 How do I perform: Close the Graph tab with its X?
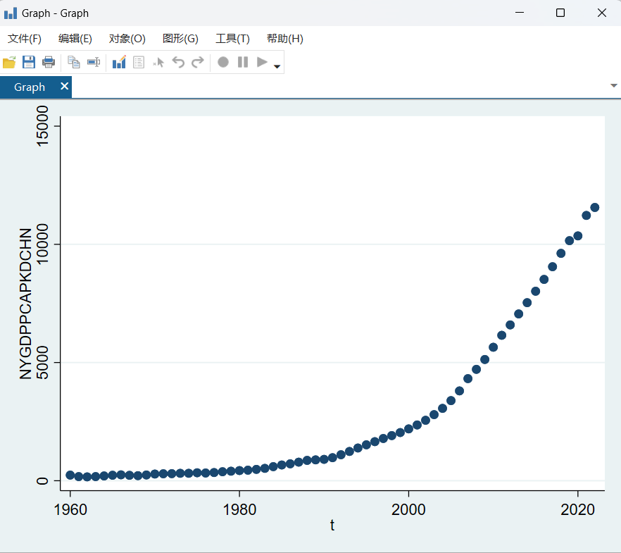click(x=64, y=86)
